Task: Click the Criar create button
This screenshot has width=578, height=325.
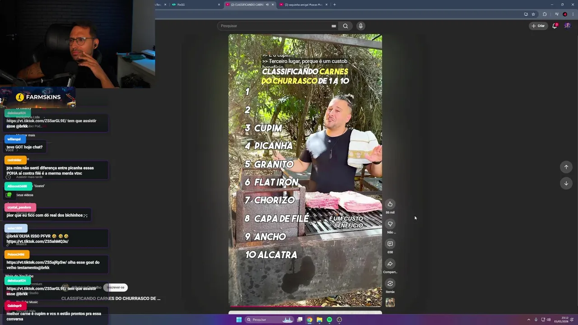Action: [538, 26]
